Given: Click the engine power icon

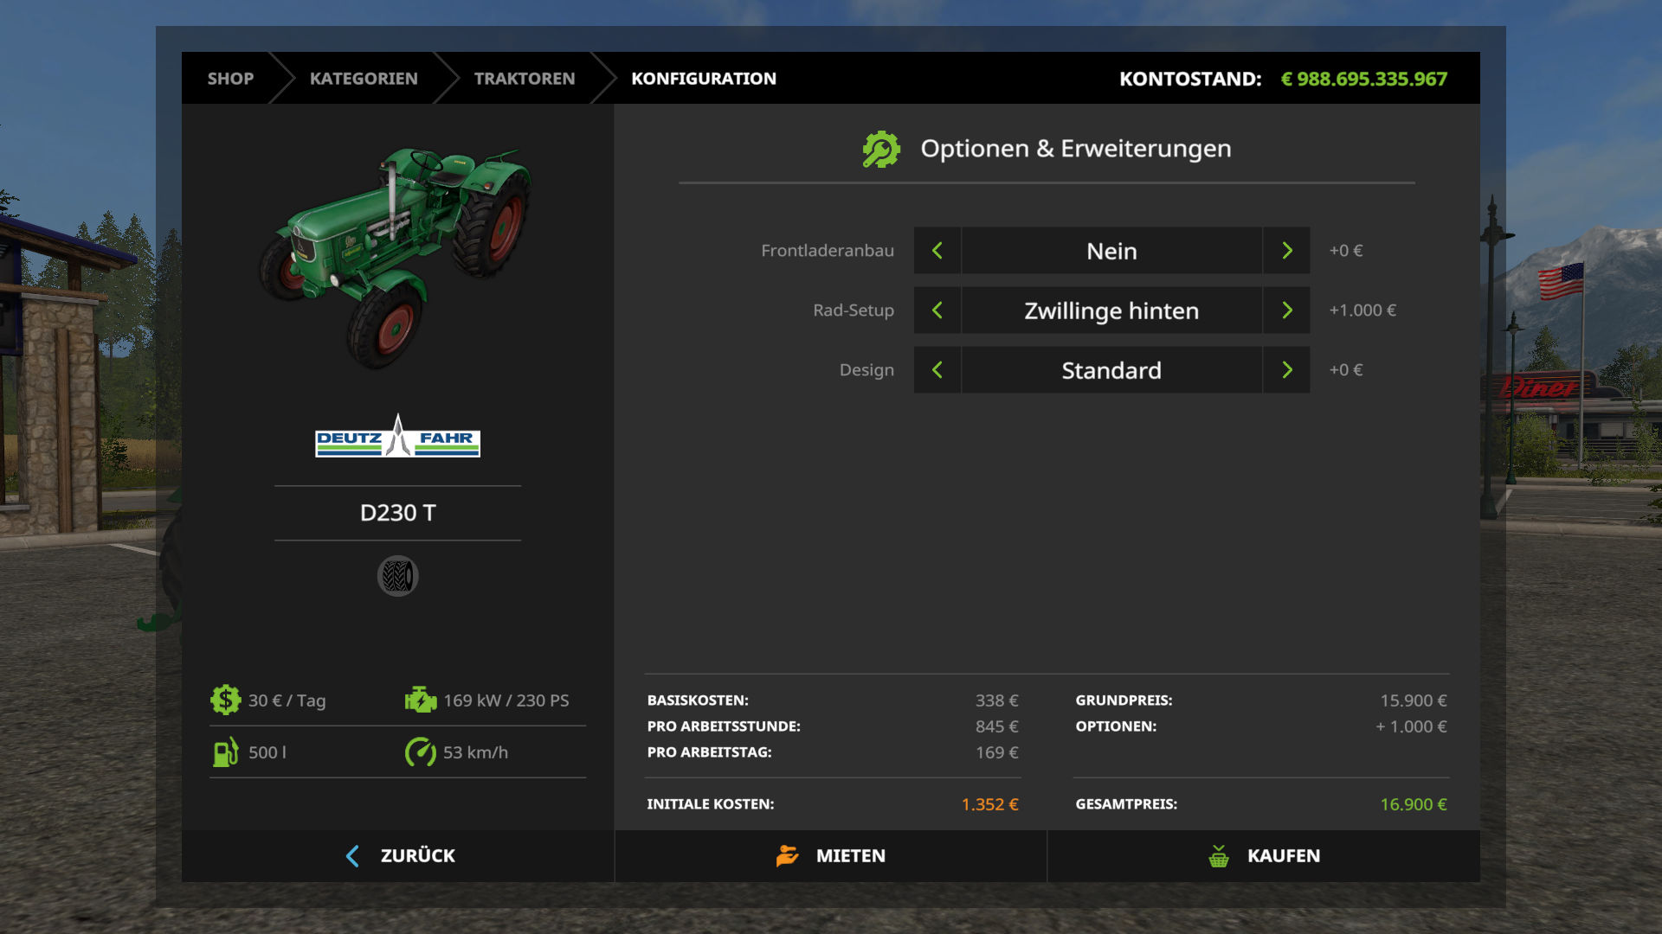Looking at the screenshot, I should click(421, 700).
